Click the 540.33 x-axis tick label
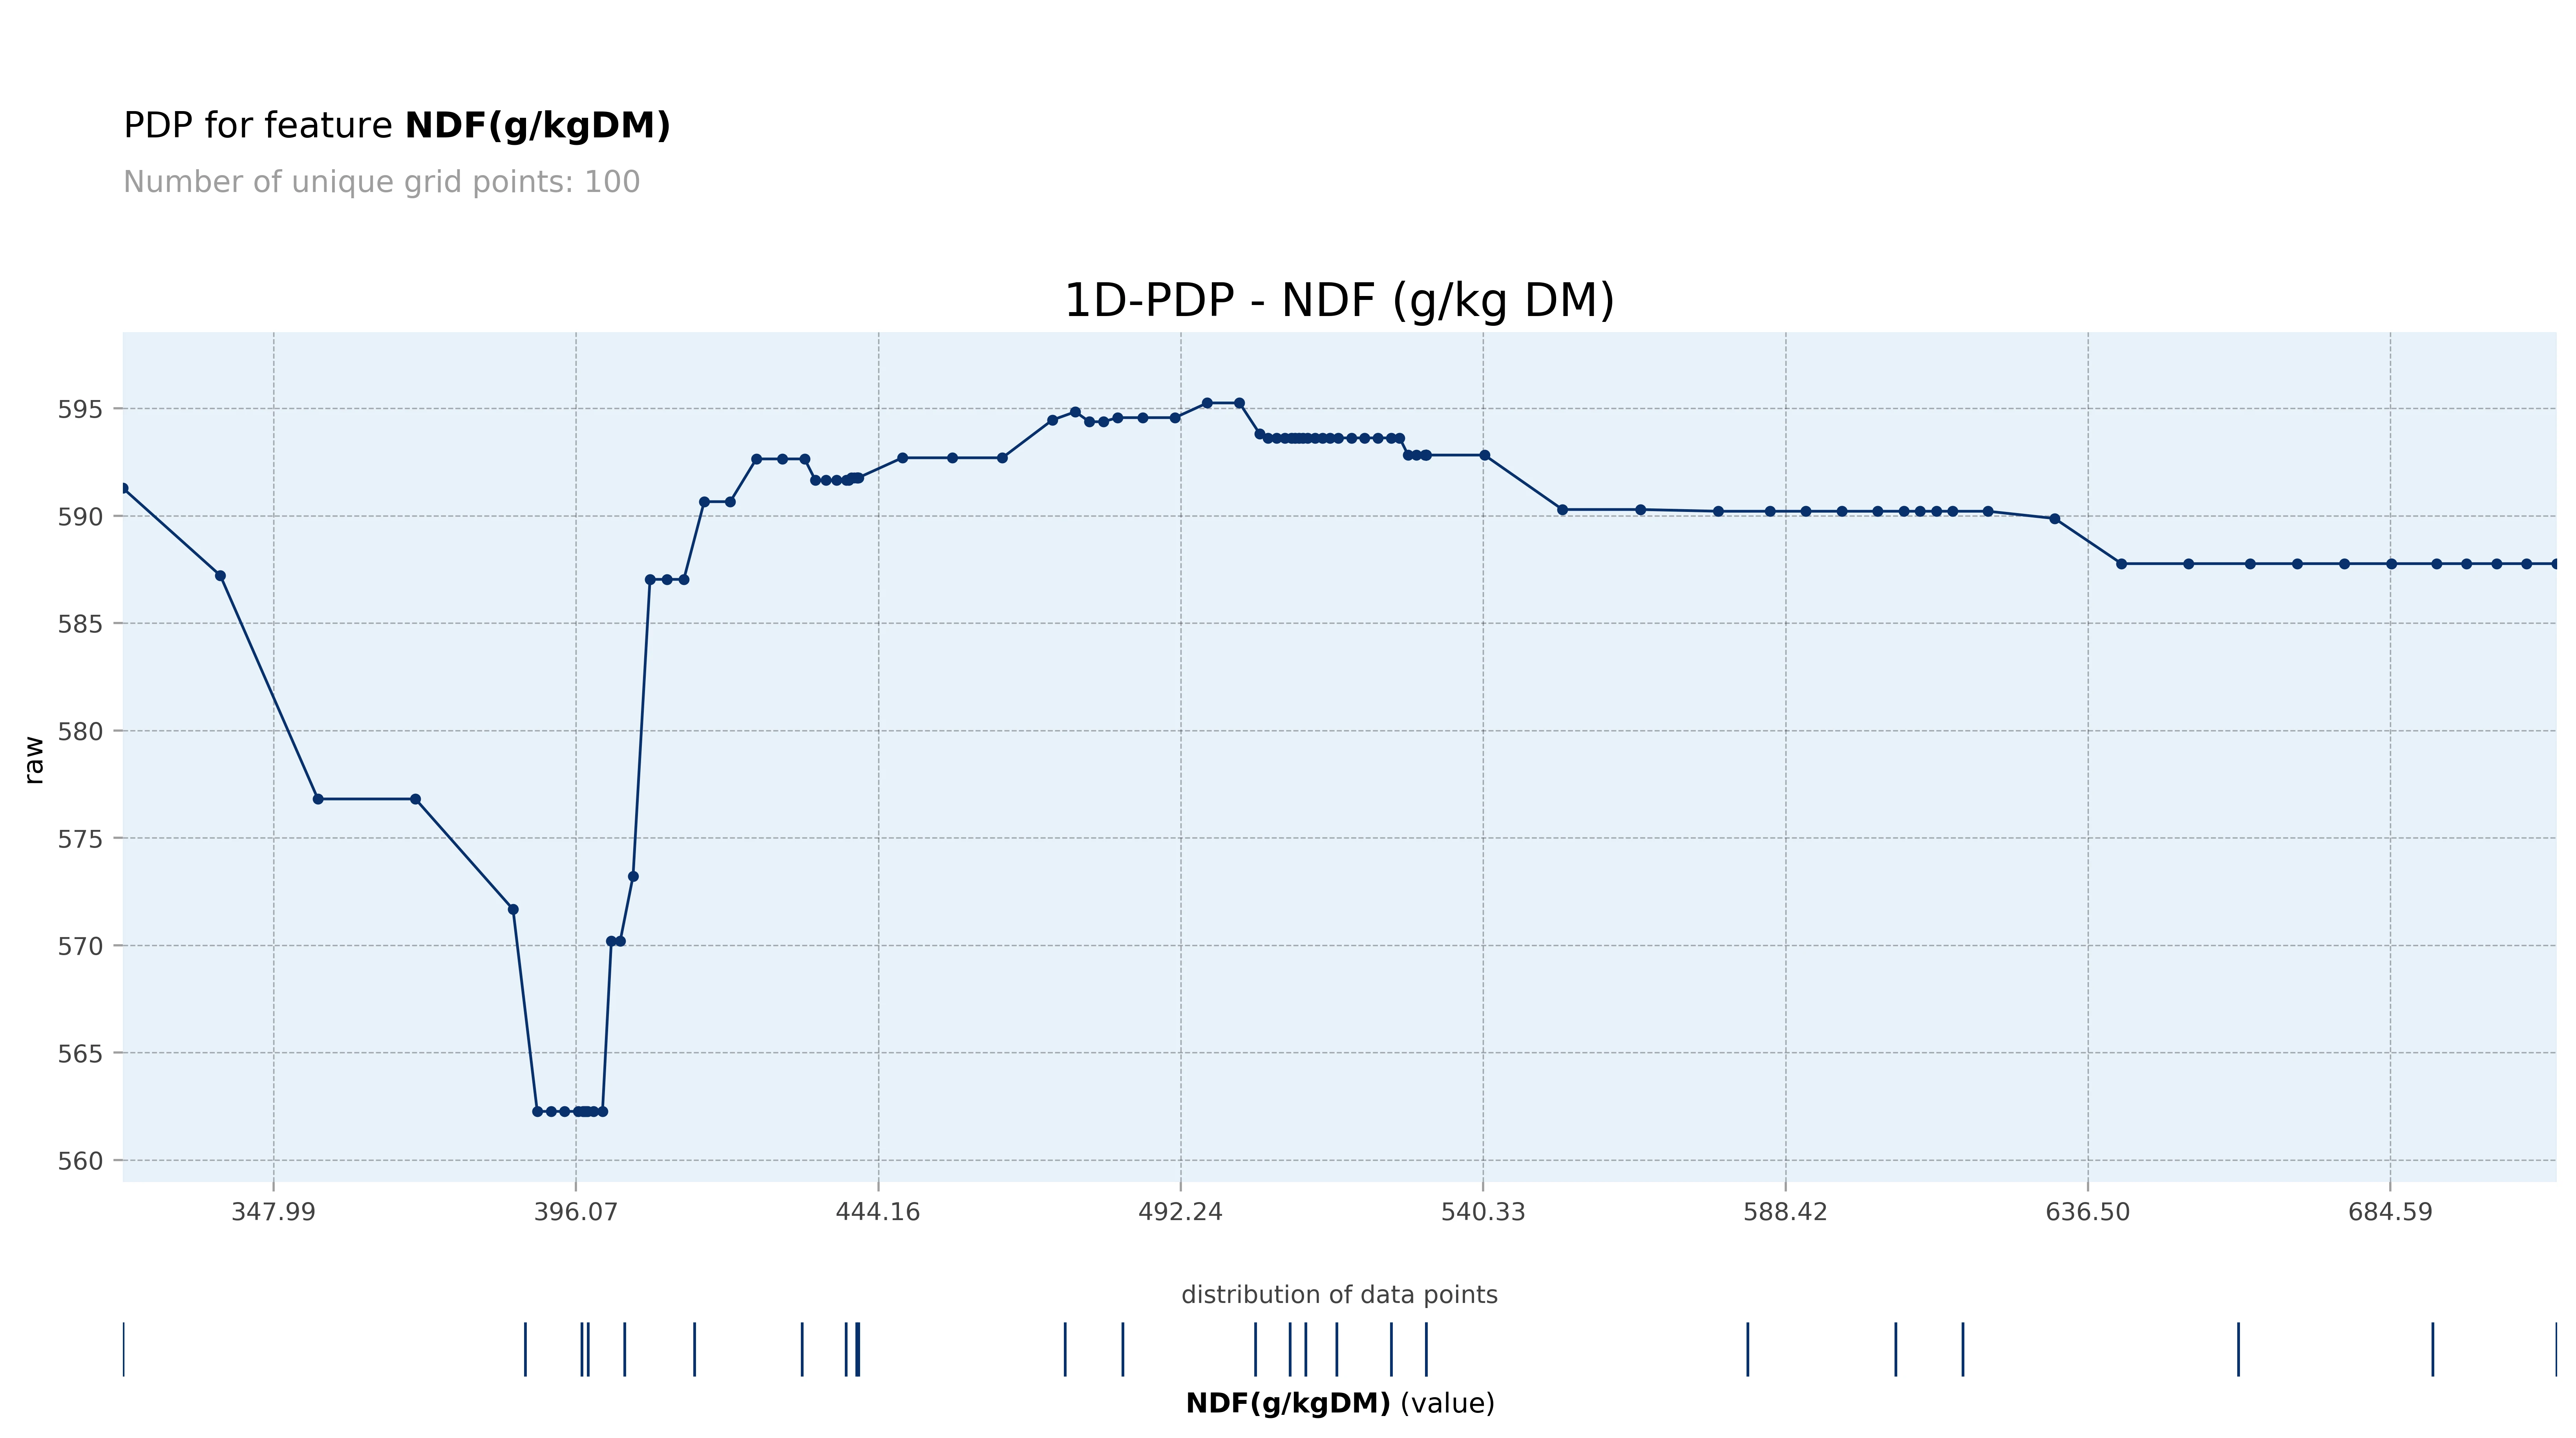2576x1438 pixels. coord(1483,1212)
